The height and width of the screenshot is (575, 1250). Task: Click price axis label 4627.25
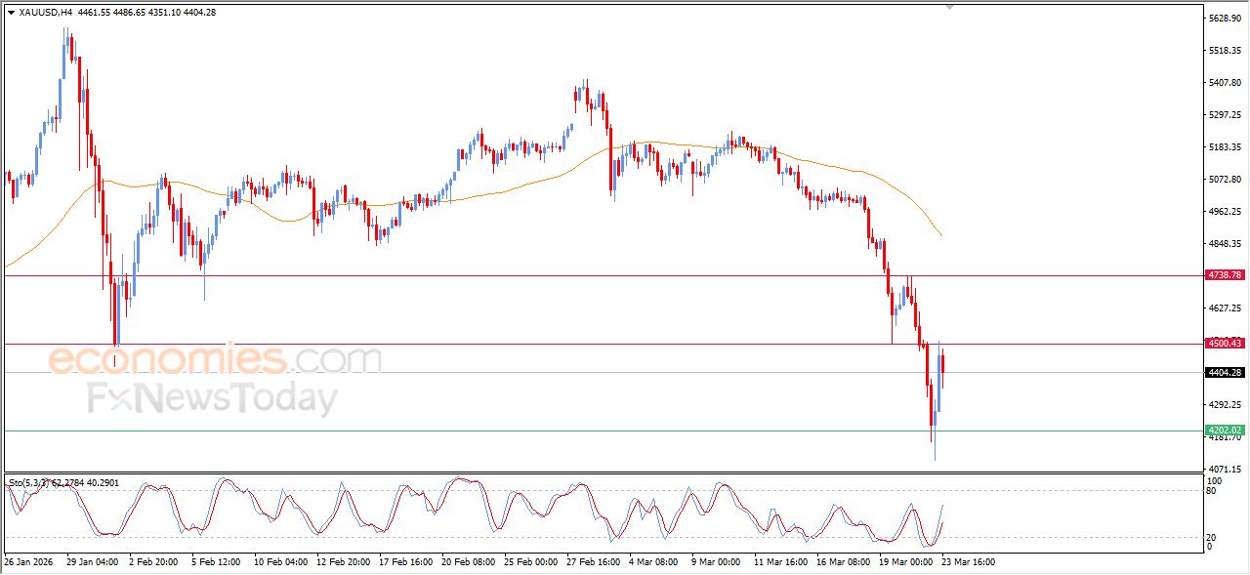1225,308
